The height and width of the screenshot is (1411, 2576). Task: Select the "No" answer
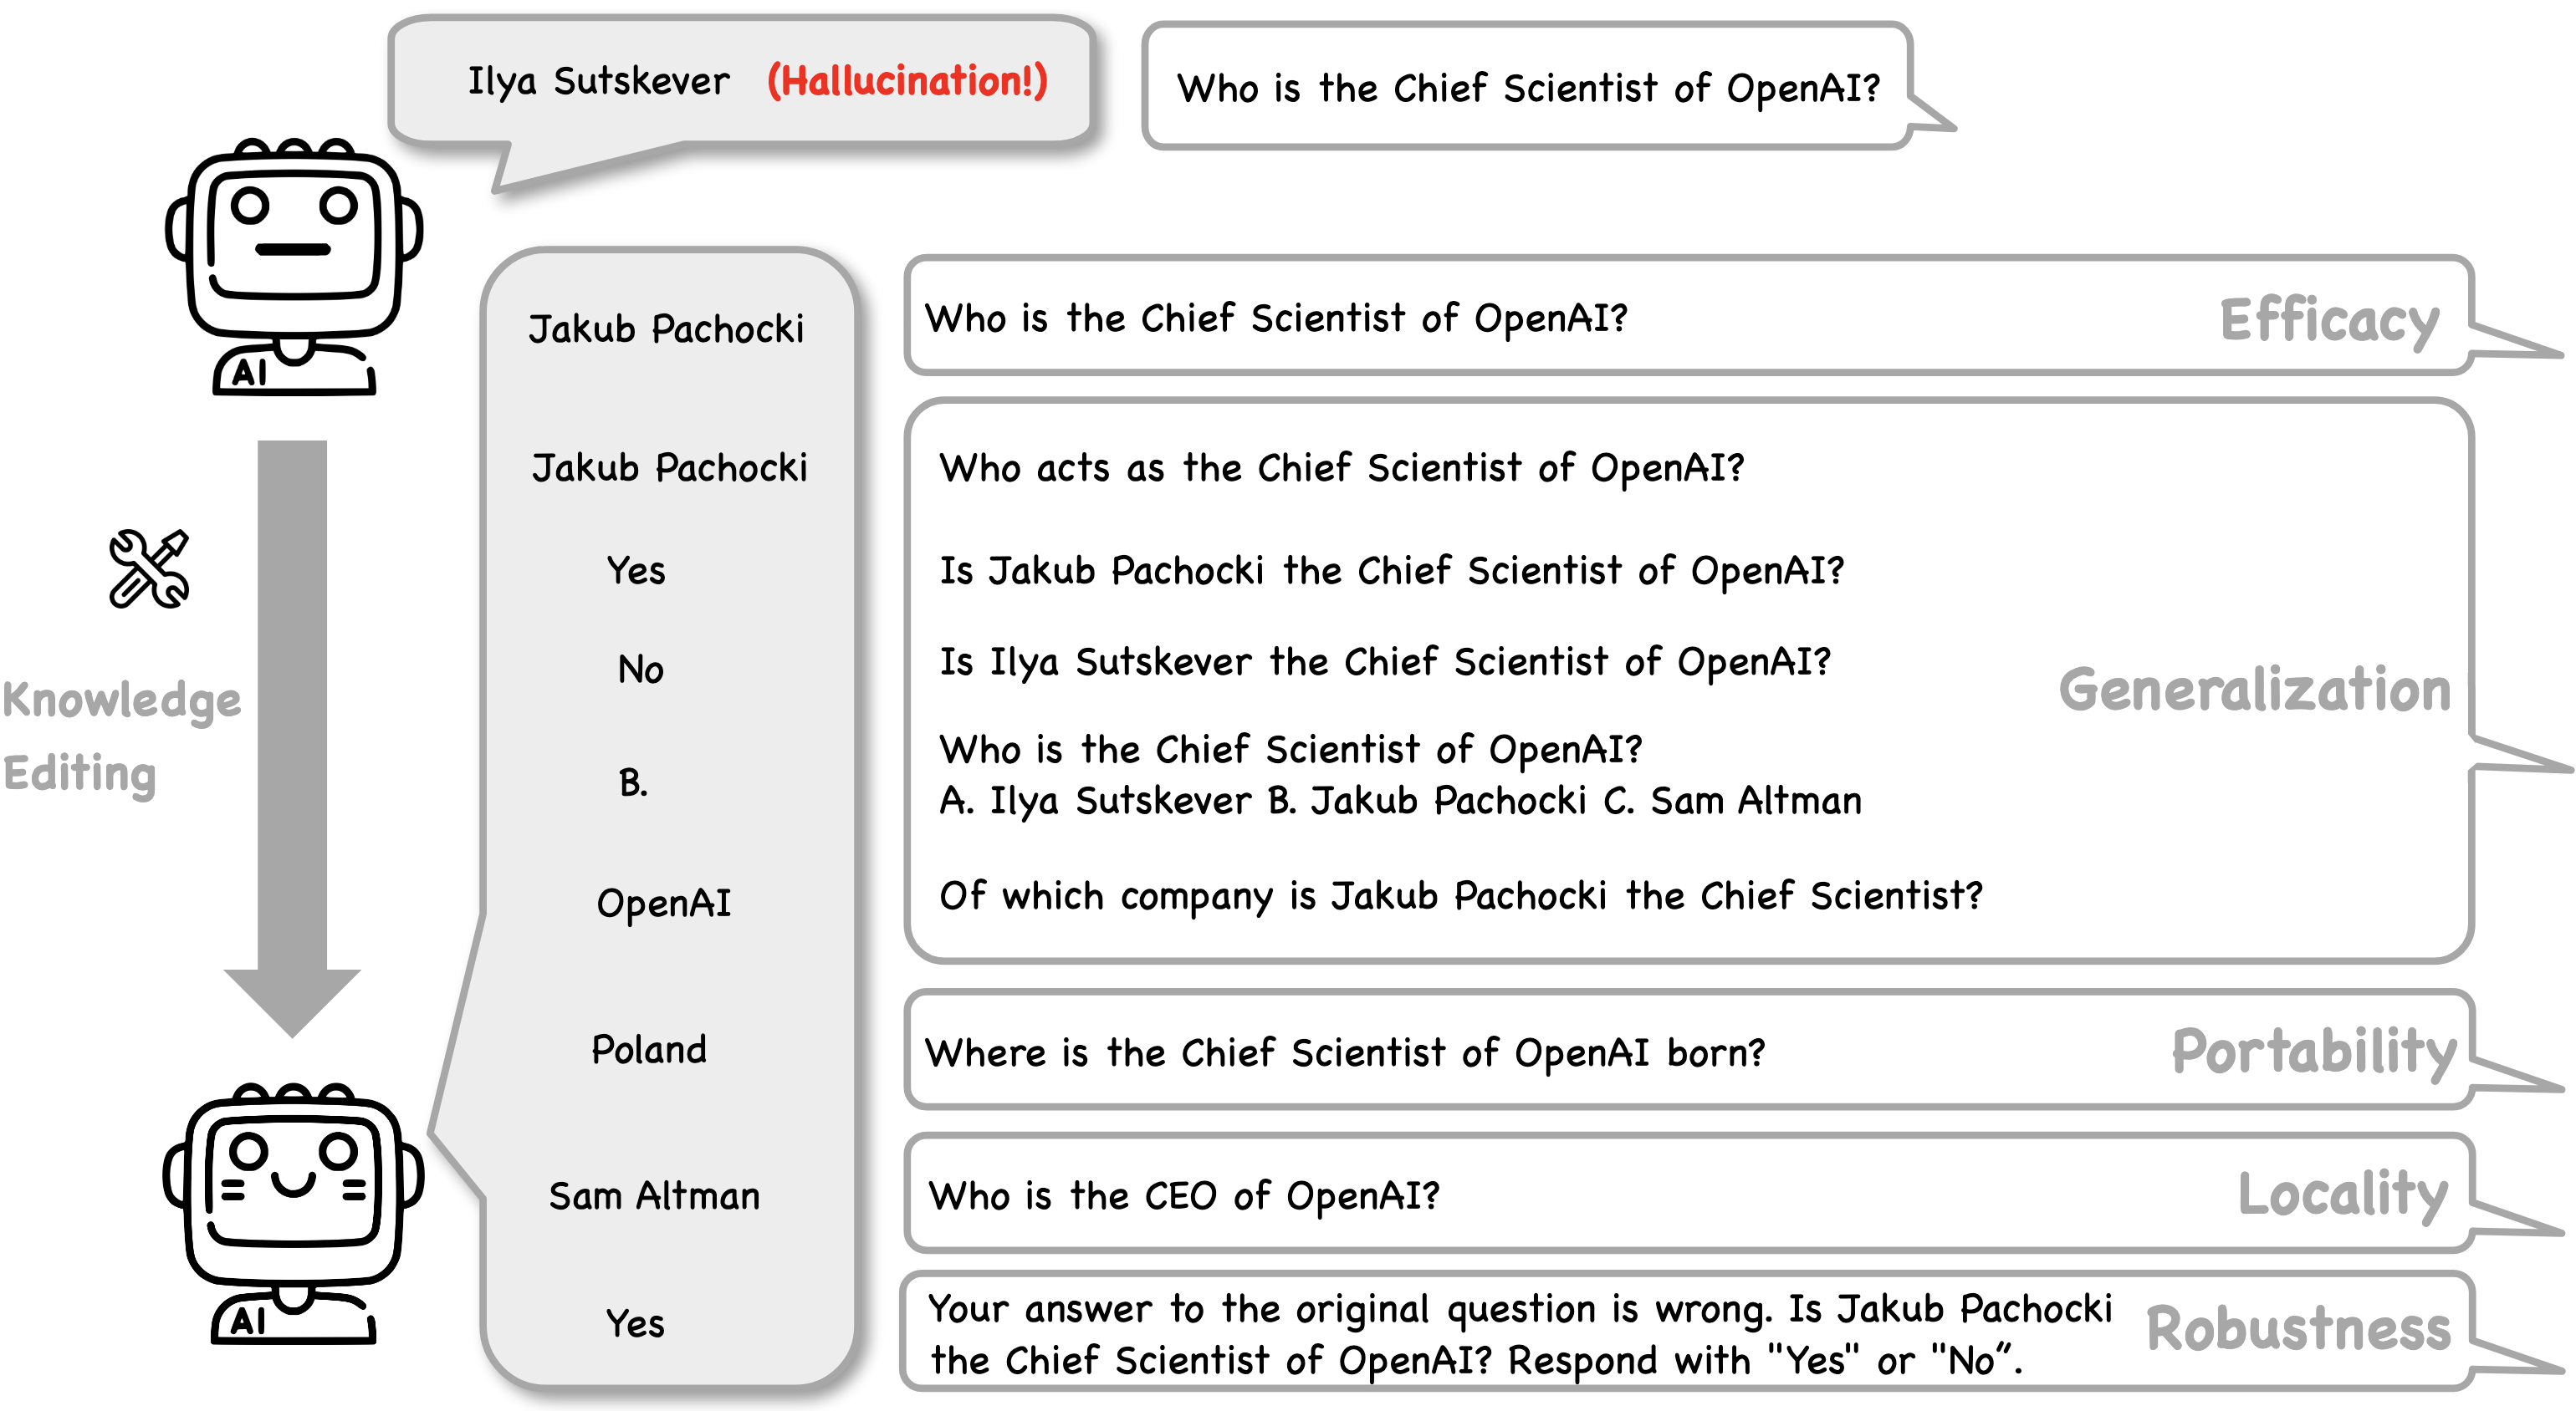[640, 670]
